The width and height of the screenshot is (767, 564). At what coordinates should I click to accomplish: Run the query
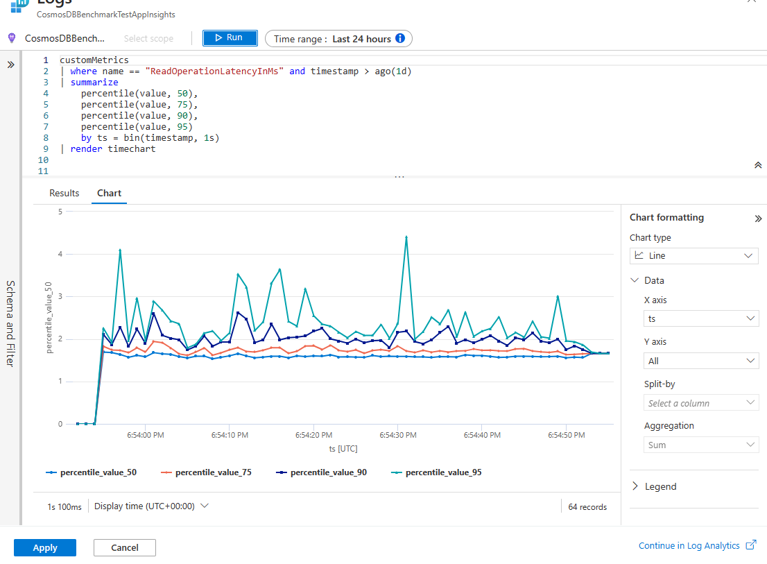click(x=230, y=37)
